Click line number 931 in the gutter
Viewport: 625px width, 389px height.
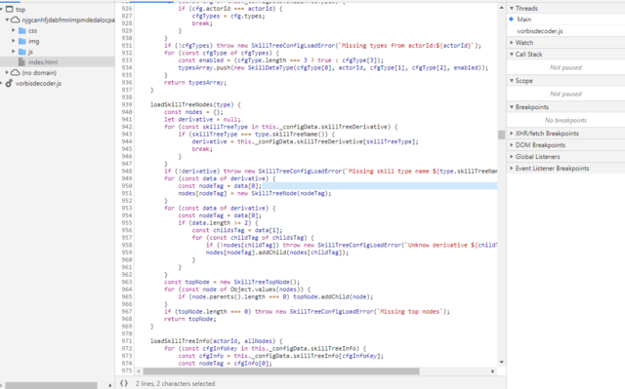(127, 46)
